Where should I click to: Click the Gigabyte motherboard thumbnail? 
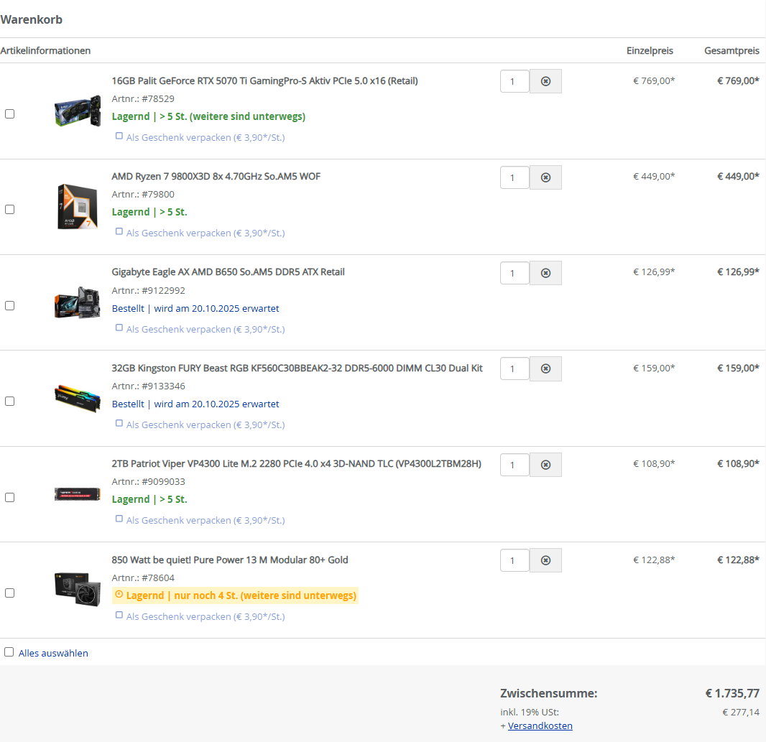point(78,302)
